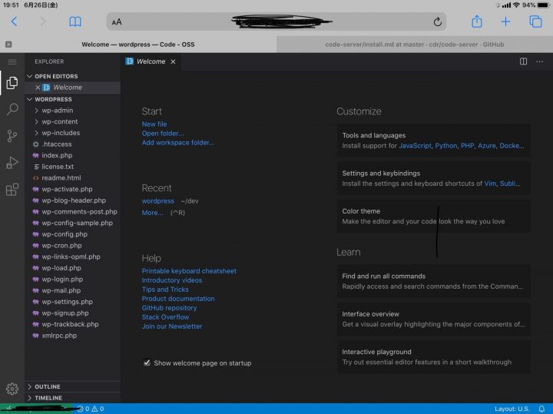This screenshot has width=553, height=414.
Task: Click the Open folder link
Action: [x=163, y=134]
